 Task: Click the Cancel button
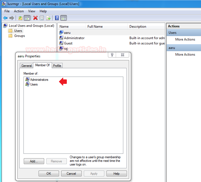(x=71, y=173)
